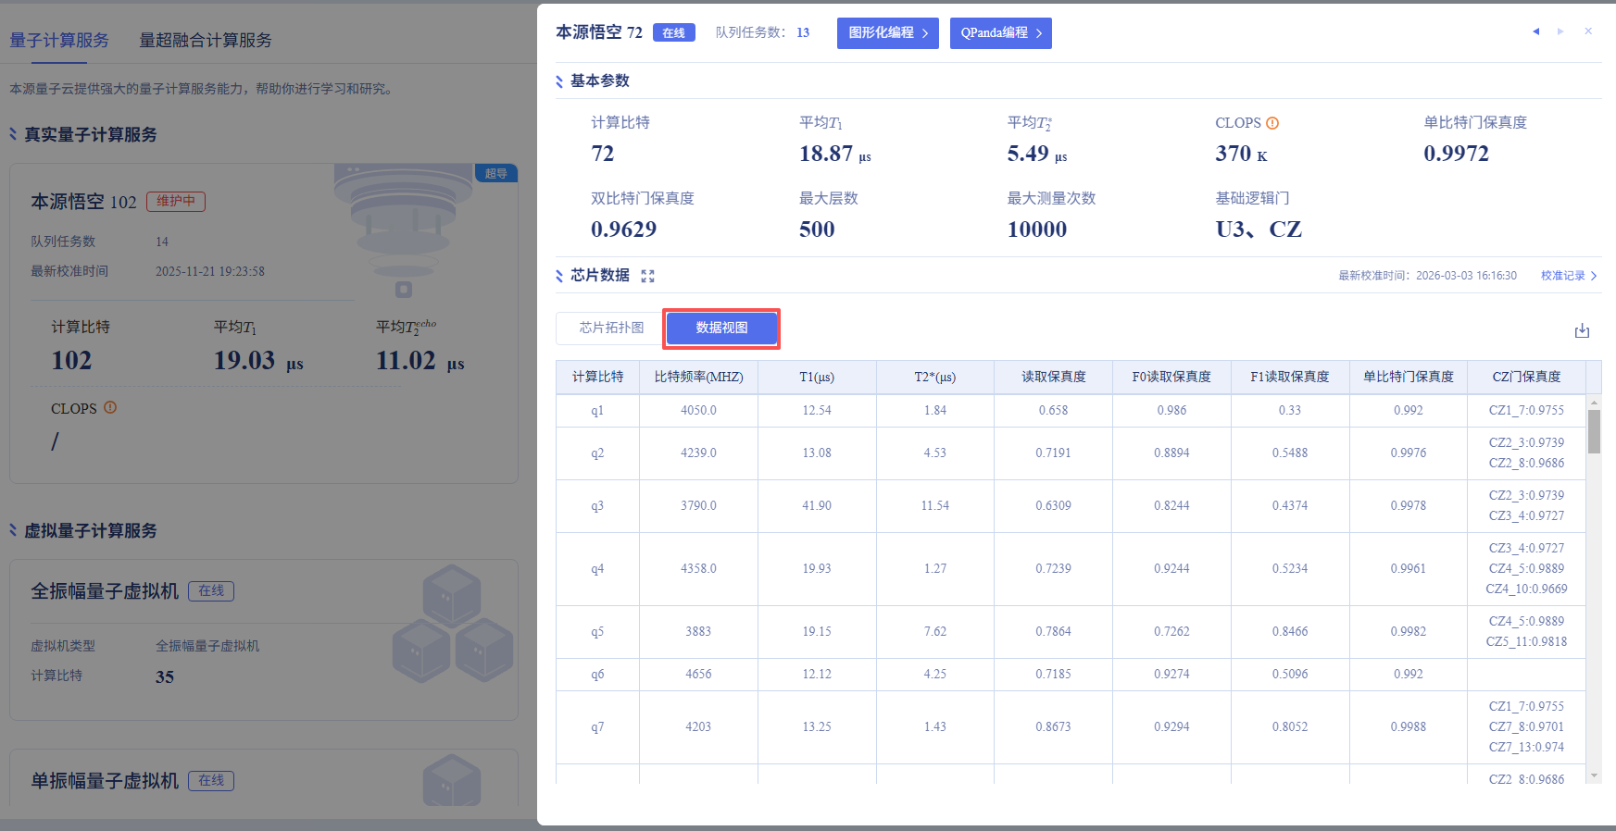This screenshot has height=831, width=1616.
Task: Select the 数据视图 toggle
Action: click(721, 328)
